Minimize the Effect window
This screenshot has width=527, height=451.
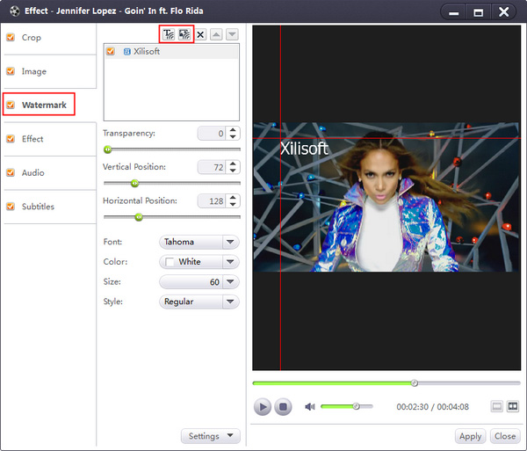[x=453, y=12]
